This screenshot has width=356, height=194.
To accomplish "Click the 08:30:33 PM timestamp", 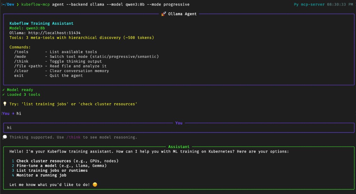I will [x=340, y=4].
